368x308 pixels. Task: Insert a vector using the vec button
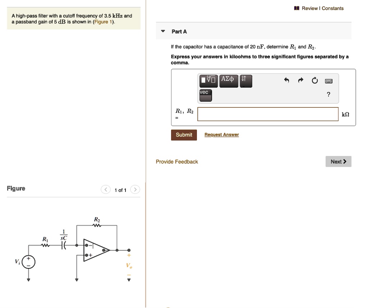205,94
